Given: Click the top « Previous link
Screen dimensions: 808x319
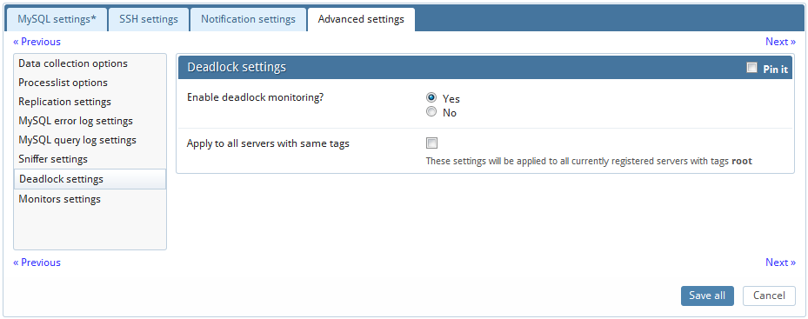Looking at the screenshot, I should (37, 42).
